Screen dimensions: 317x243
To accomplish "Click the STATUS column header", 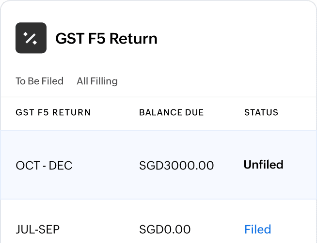I will pos(261,113).
